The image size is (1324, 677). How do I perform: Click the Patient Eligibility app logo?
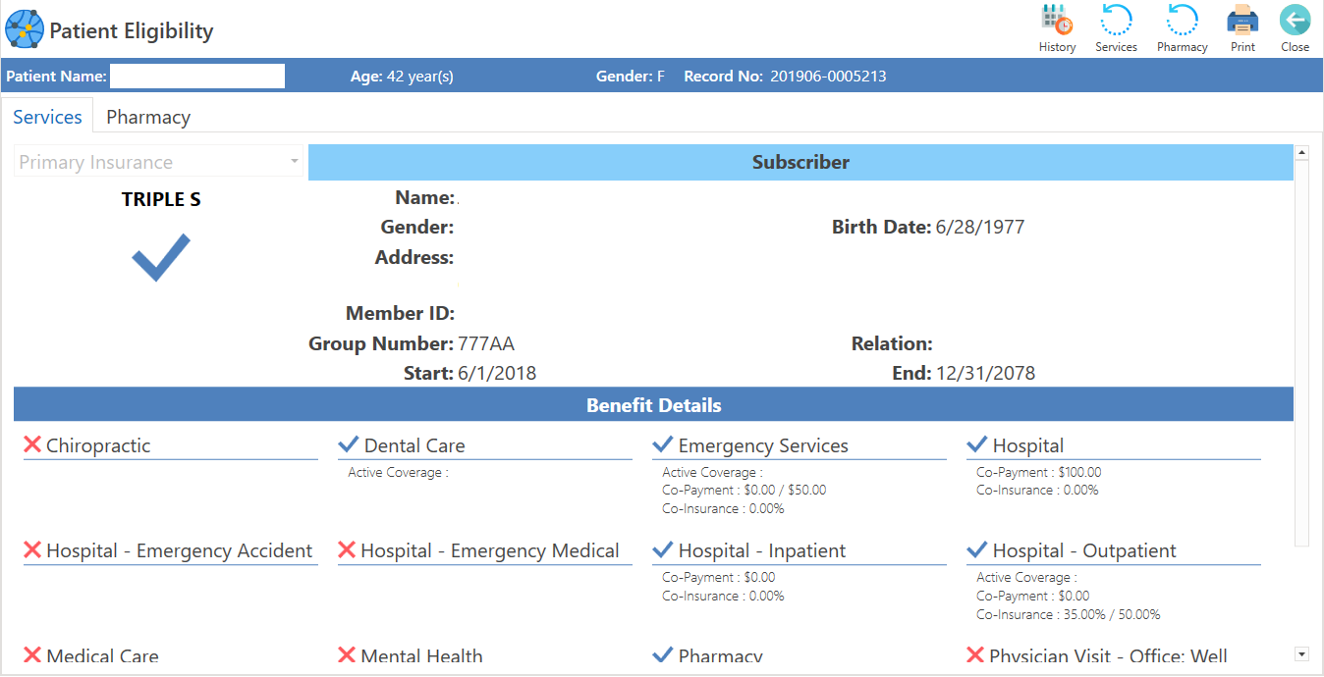(24, 29)
